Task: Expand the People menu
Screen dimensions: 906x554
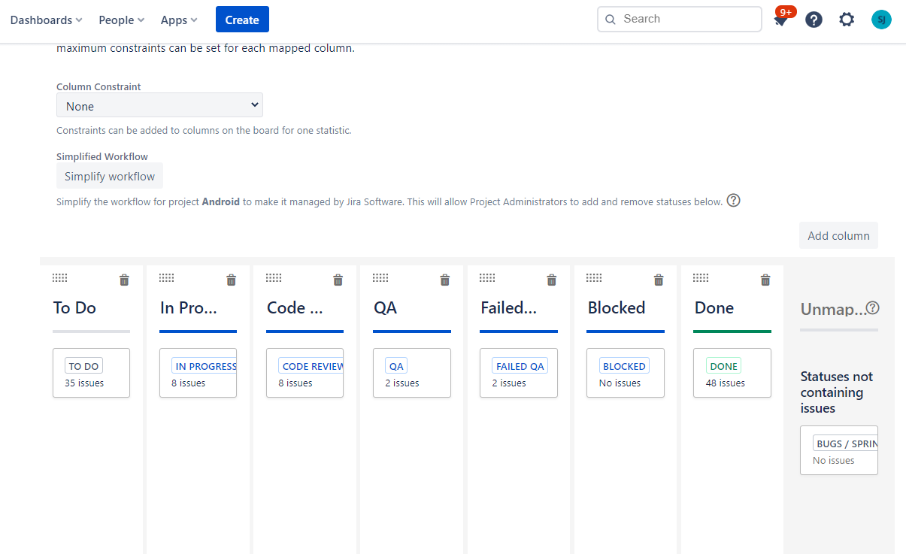Action: point(121,20)
